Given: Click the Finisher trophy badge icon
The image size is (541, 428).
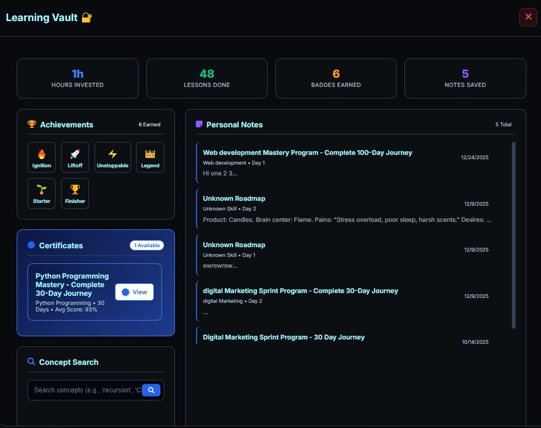Looking at the screenshot, I should tap(75, 189).
